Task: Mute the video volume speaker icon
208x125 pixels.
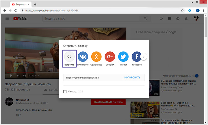Action: [24, 76]
